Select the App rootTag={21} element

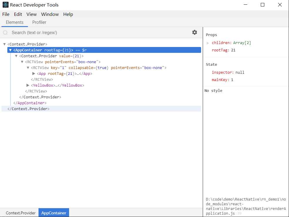click(x=64, y=74)
